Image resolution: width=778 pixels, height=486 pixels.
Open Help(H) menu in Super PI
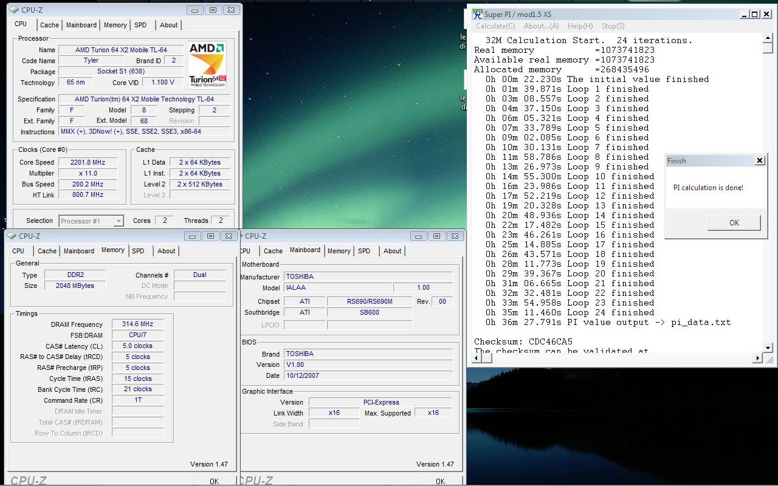[x=580, y=26]
